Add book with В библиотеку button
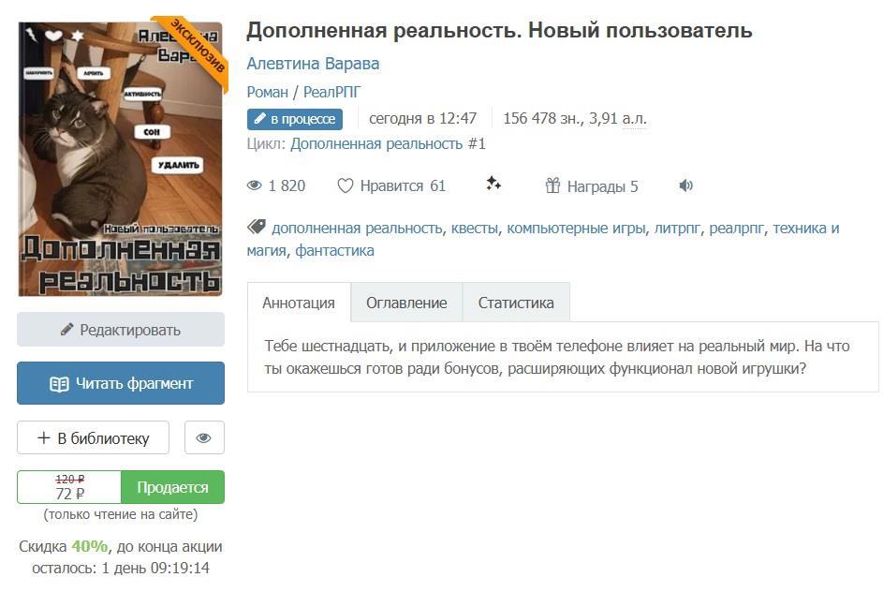Image resolution: width=883 pixels, height=592 pixels. coord(93,437)
